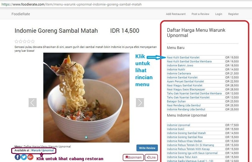Like the Indomie Goreng Sambal Matah item
This screenshot has width=252, height=162.
151,157
